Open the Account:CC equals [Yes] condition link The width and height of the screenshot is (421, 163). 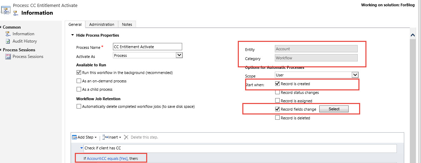click(107, 158)
